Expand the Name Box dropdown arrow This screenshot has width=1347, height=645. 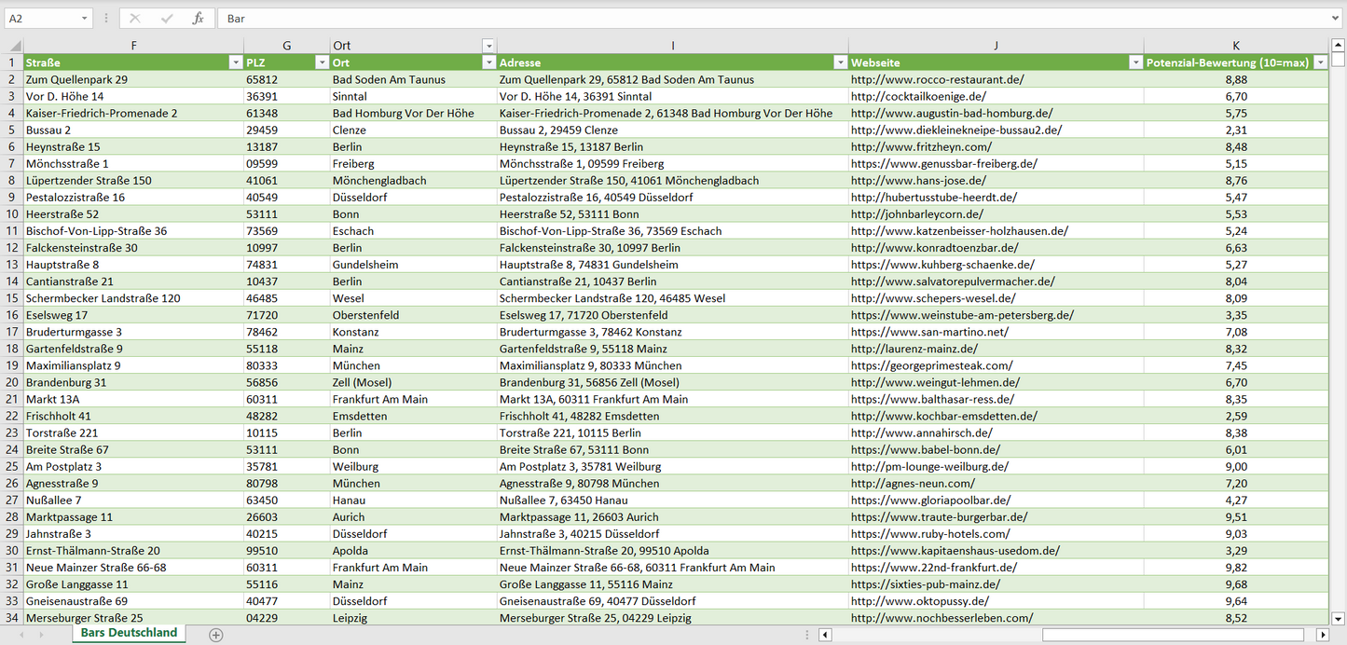84,19
